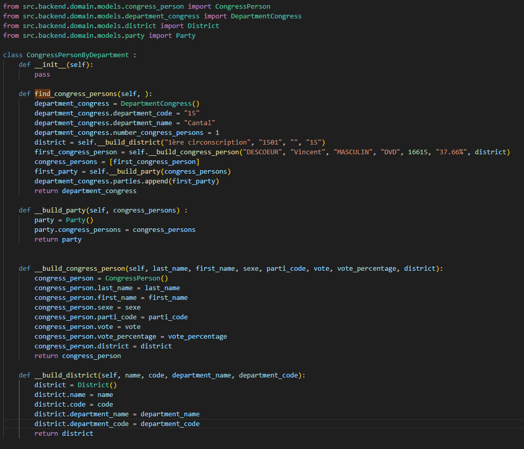Viewport: 524px width, 449px height.
Task: Click DepartmentCongress in the import statement
Action: [266, 16]
